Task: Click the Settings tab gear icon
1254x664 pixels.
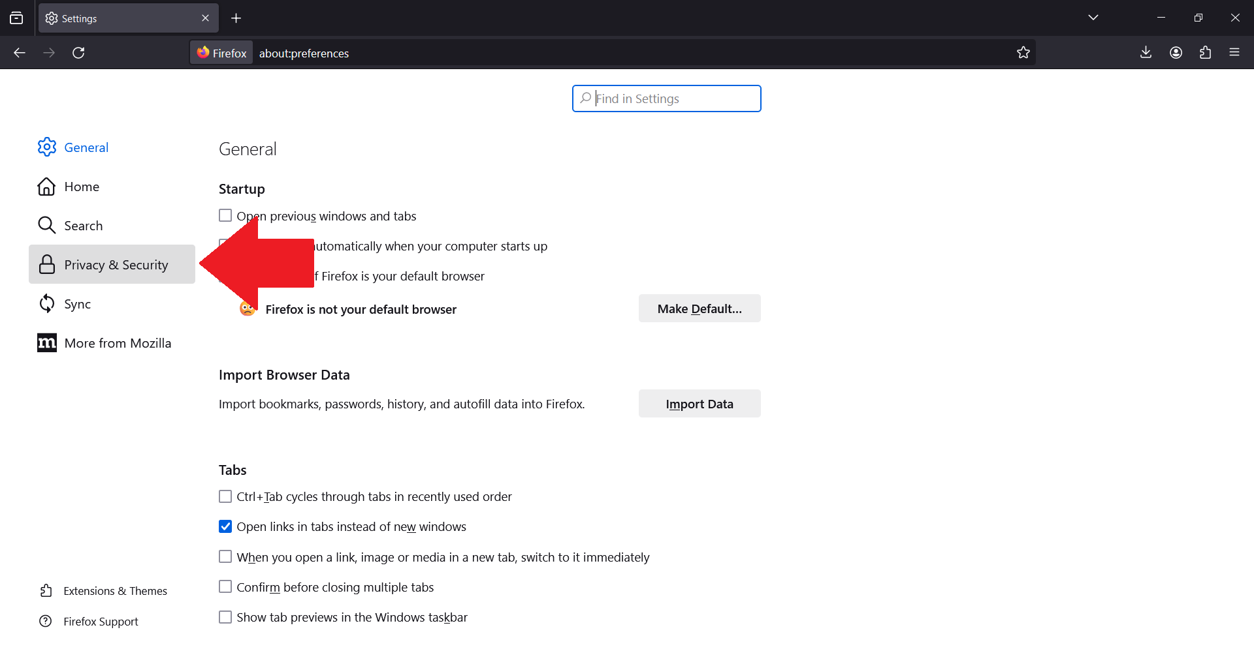Action: 52,18
